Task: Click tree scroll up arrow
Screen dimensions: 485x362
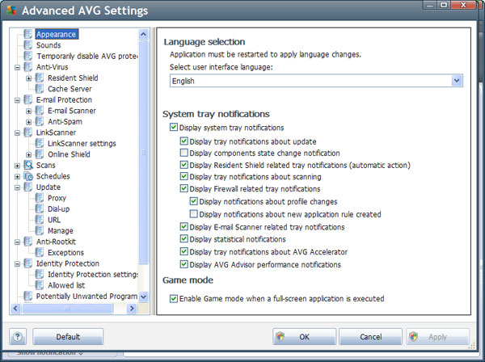Action: tap(143, 34)
